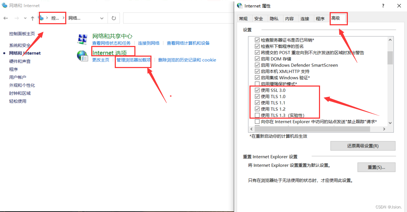The image size is (407, 212).
Task: Click 删除浏览的历史记录和 cookie link
Action: click(x=187, y=60)
